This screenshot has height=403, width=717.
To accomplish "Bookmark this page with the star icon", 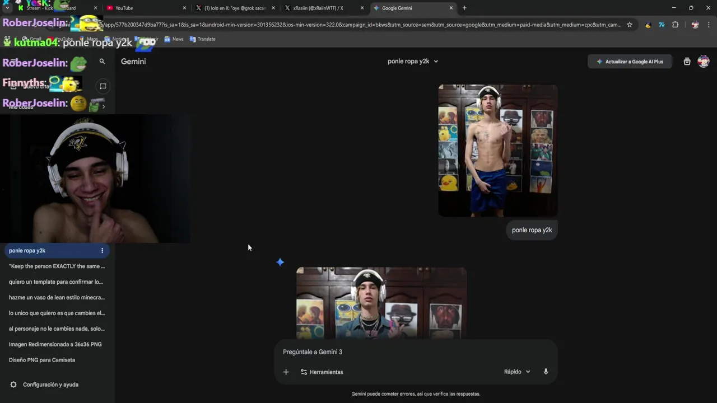I will point(630,25).
